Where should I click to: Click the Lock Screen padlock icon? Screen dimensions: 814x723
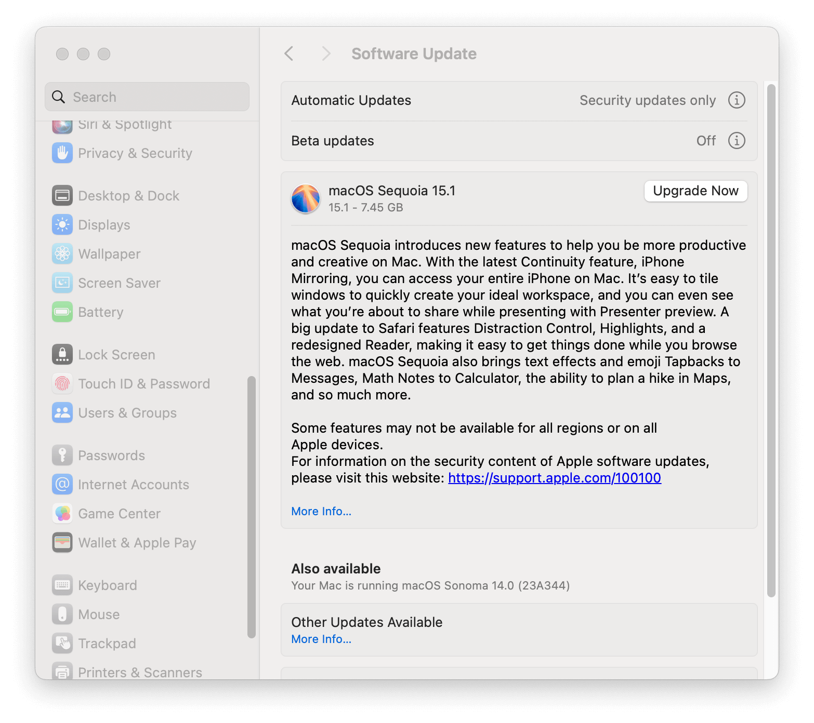click(x=62, y=354)
